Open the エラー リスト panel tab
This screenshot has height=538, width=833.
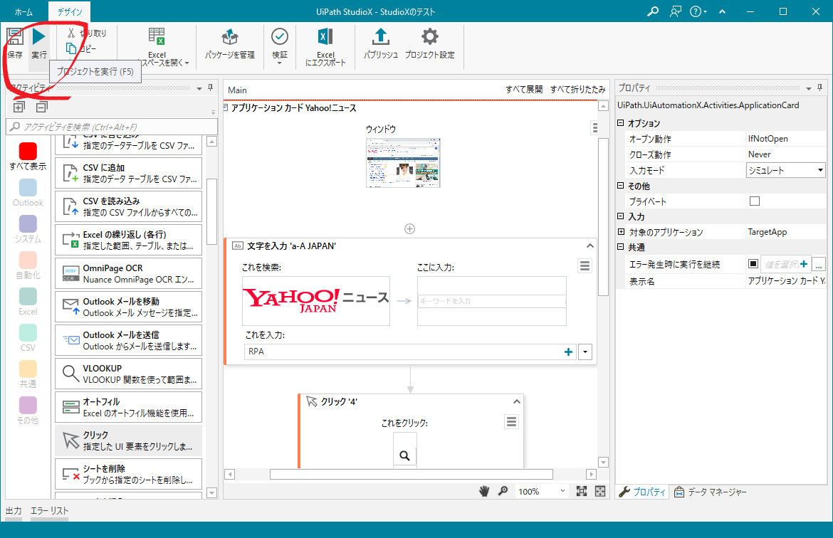pyautogui.click(x=49, y=510)
